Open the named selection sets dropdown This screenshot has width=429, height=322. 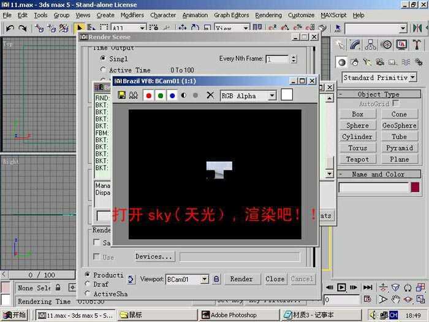click(x=403, y=28)
